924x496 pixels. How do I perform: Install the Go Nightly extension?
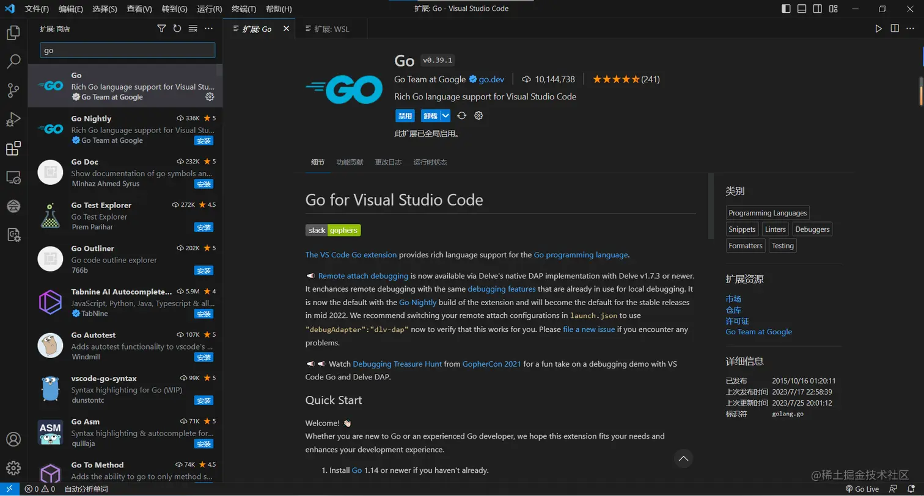point(204,141)
